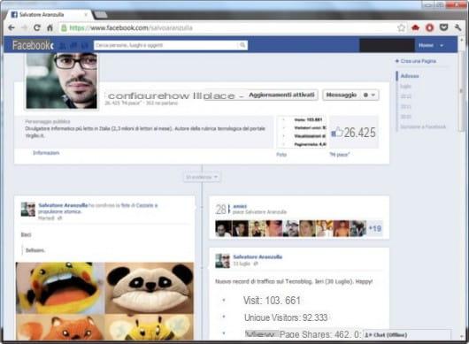Open the 26.425 likes box
469x344 pixels.
pyautogui.click(x=354, y=132)
